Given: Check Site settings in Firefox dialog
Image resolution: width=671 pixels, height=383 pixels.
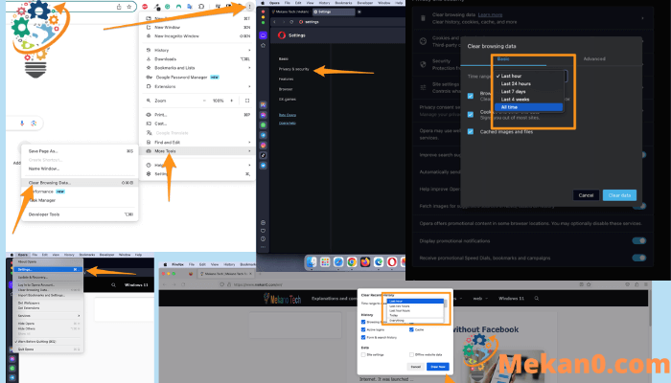Looking at the screenshot, I should pos(363,354).
